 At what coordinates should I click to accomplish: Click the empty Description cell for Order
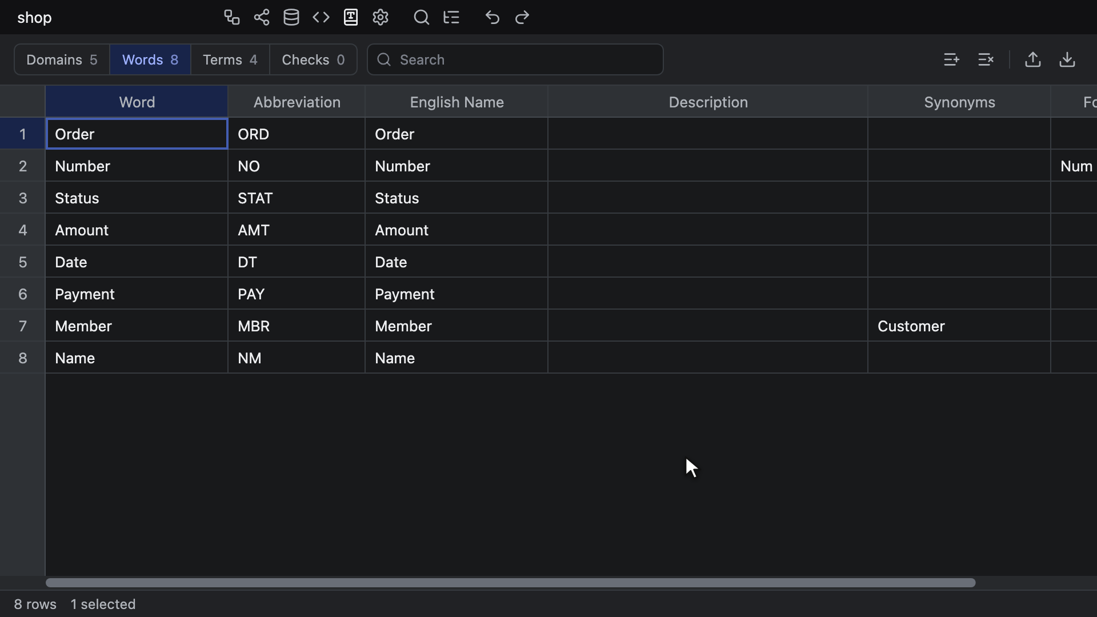[x=708, y=134]
